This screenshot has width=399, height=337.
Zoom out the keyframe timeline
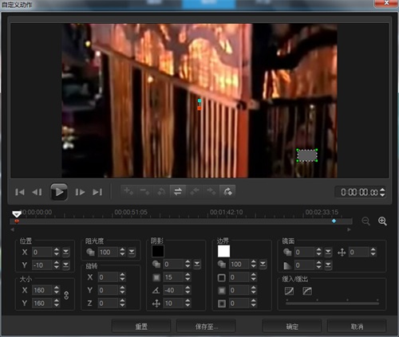(365, 221)
